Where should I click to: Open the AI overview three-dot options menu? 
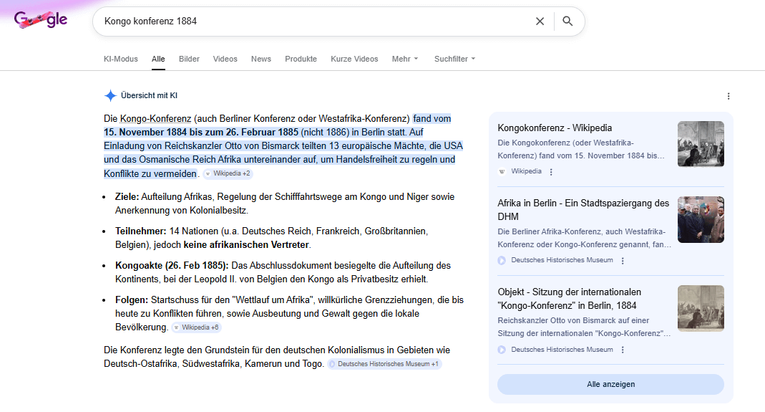point(729,96)
